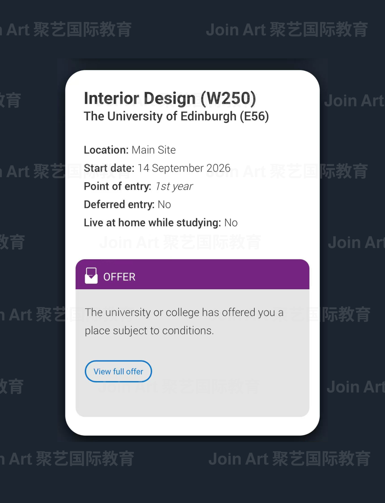The width and height of the screenshot is (385, 503).
Task: Click the top-left Art 聚艺国际教育 watermark
Action: pyautogui.click(x=69, y=30)
